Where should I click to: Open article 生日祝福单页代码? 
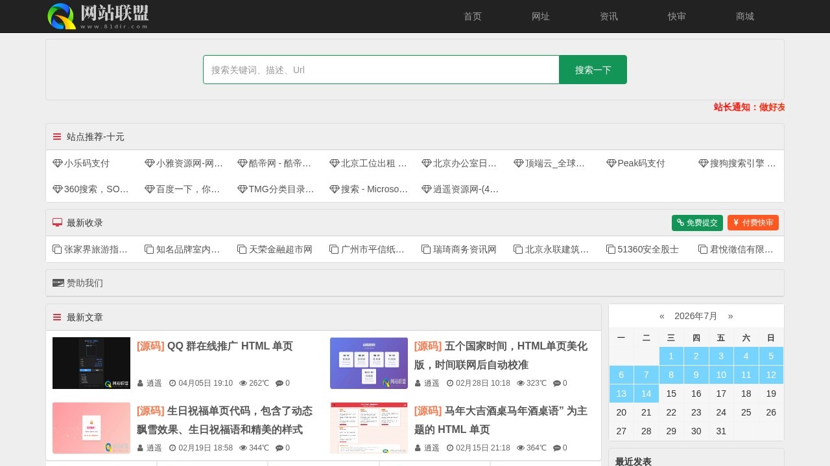click(224, 420)
